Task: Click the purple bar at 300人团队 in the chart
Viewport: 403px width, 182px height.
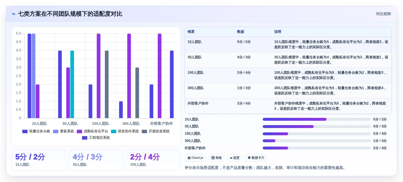Action: point(129,76)
